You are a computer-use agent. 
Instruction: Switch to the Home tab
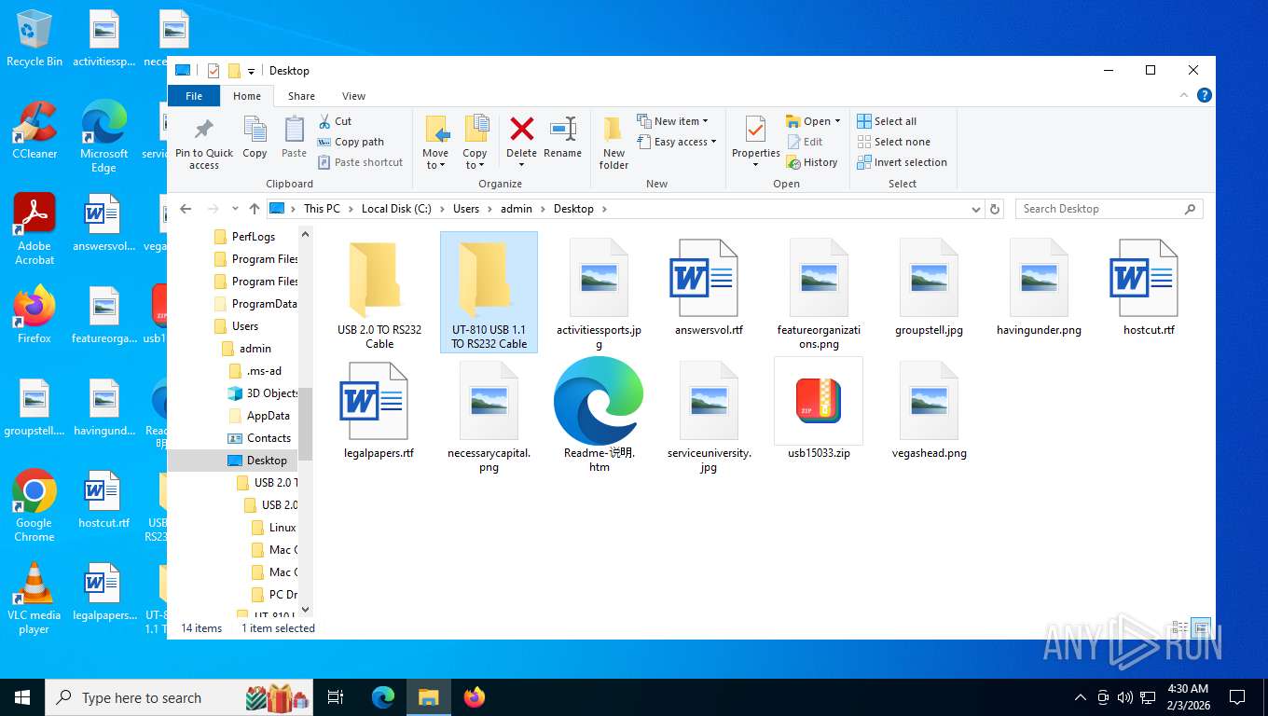coord(247,96)
